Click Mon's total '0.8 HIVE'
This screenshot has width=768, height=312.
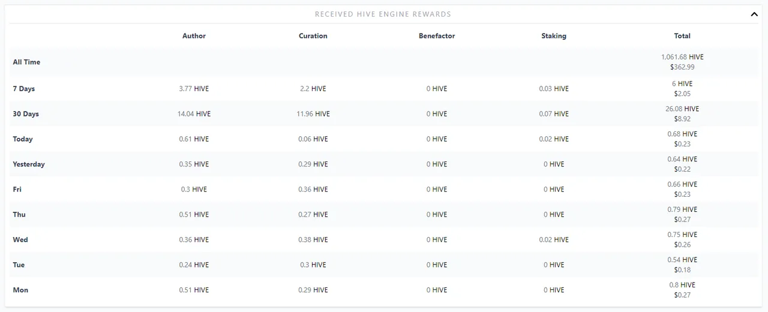pyautogui.click(x=682, y=286)
